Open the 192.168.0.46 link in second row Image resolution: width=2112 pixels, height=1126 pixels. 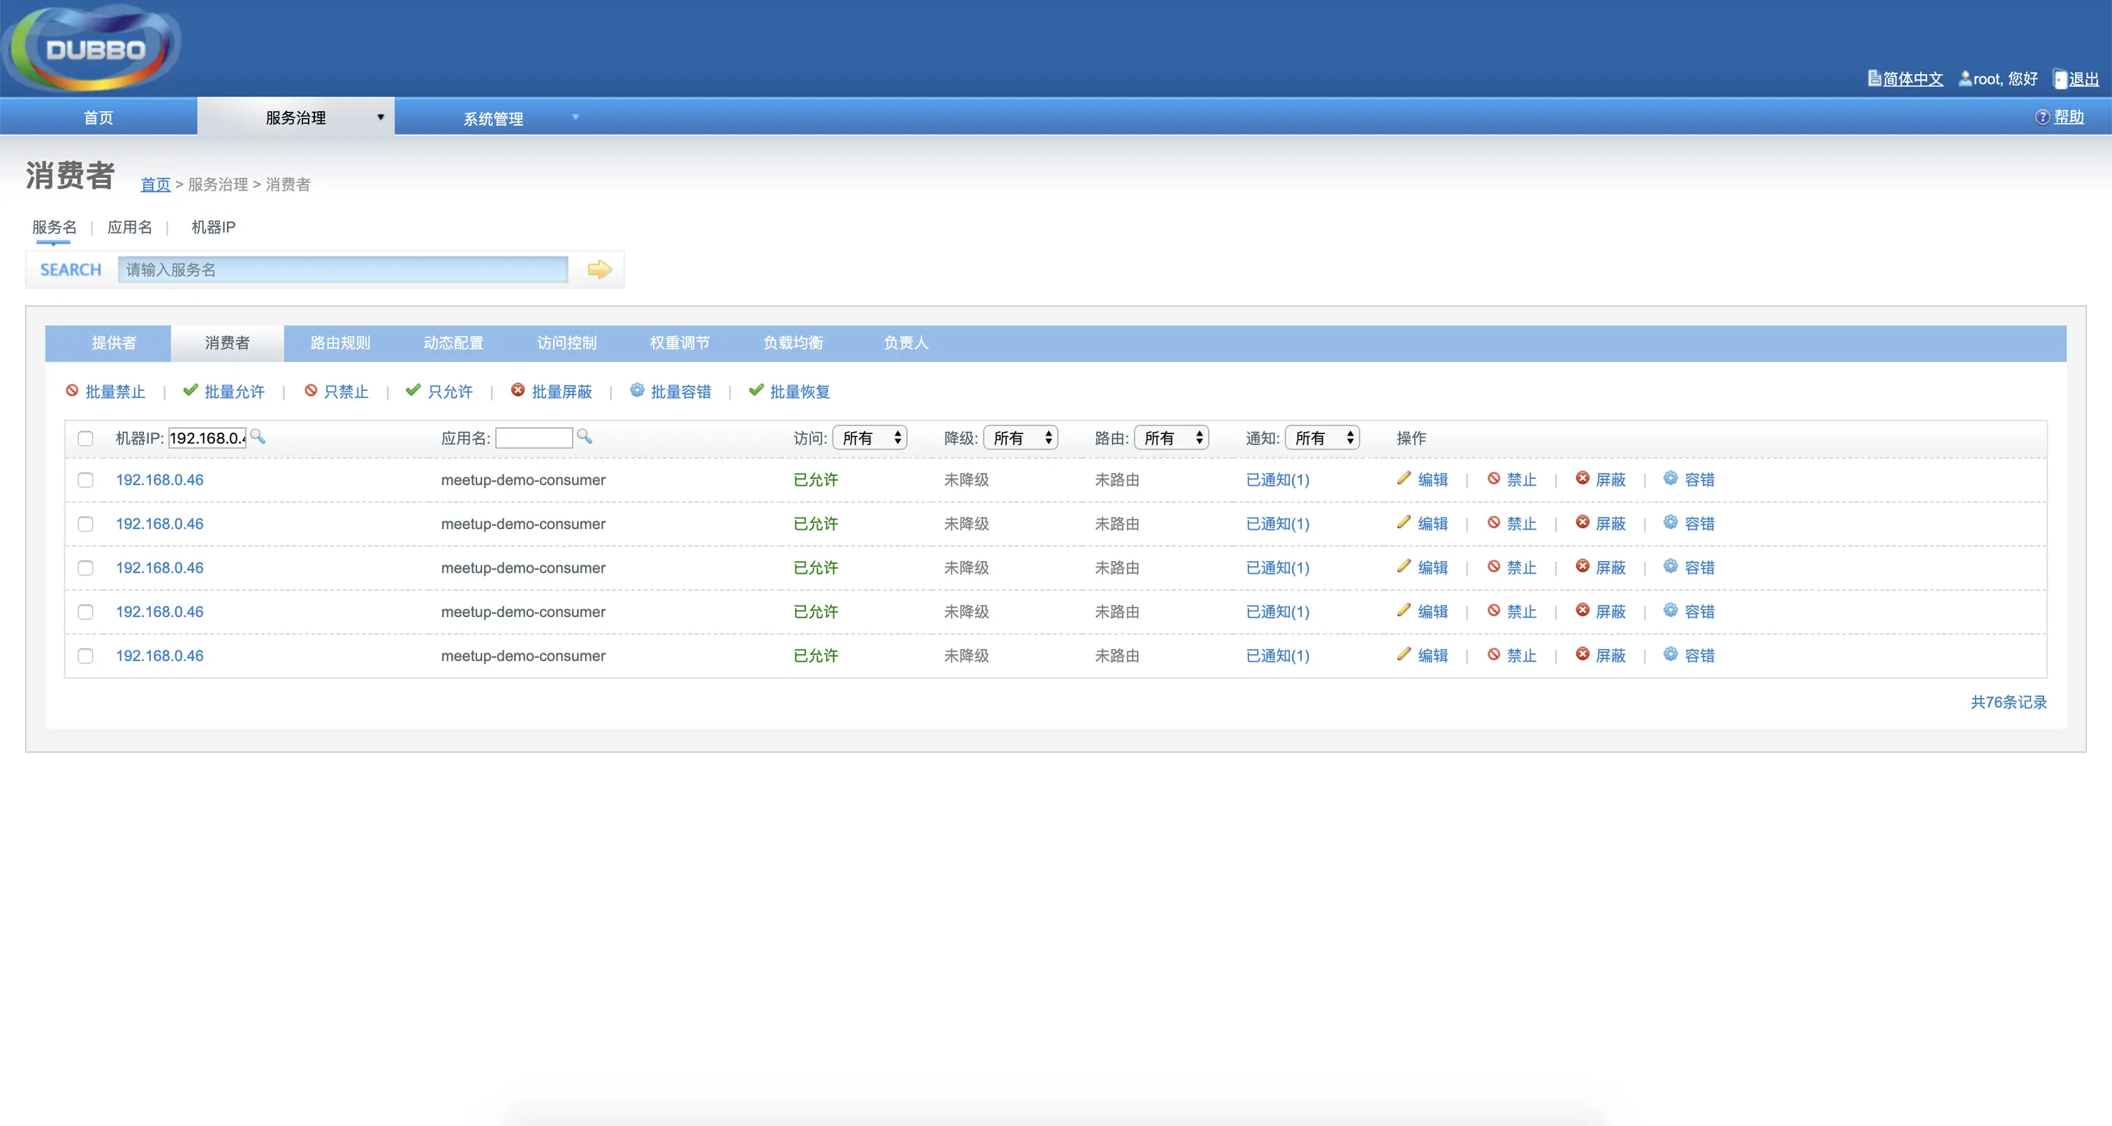tap(159, 524)
